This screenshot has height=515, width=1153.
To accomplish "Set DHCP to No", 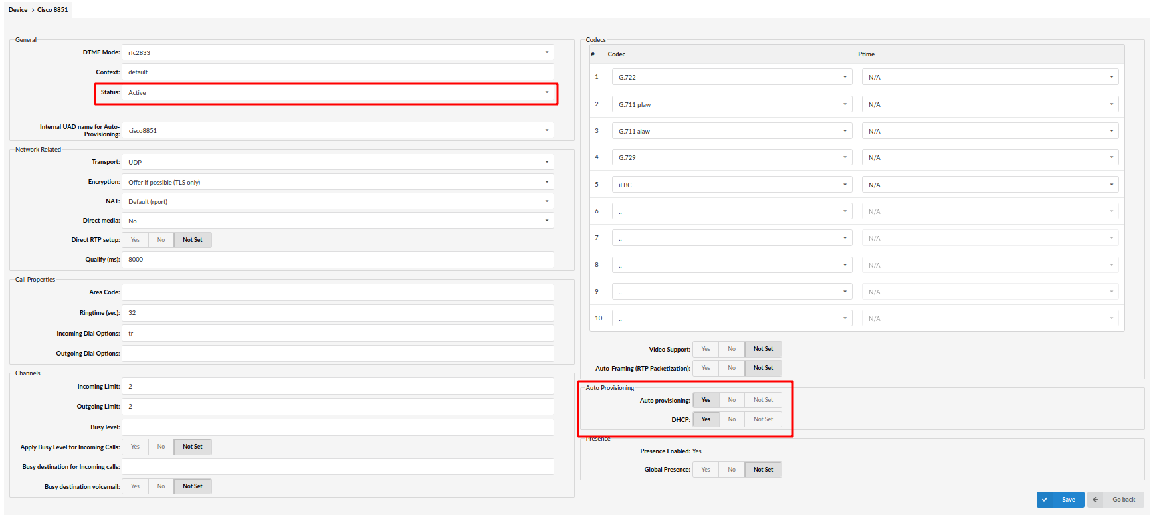I will (732, 419).
